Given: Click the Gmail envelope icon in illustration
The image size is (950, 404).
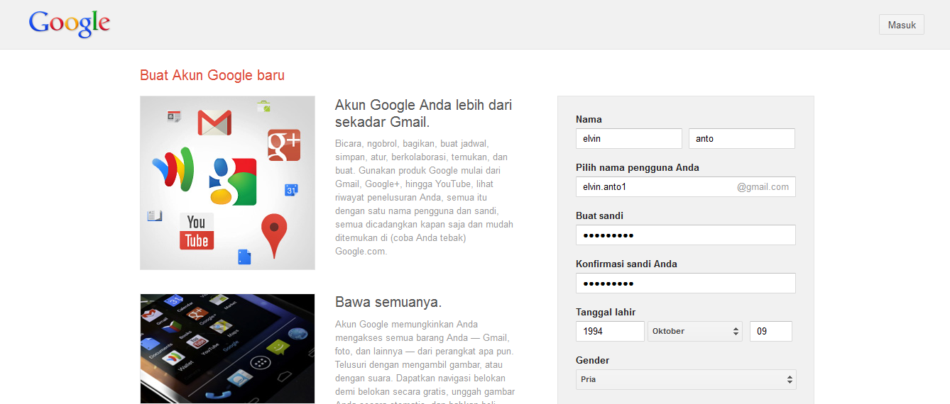Looking at the screenshot, I should pos(214,123).
